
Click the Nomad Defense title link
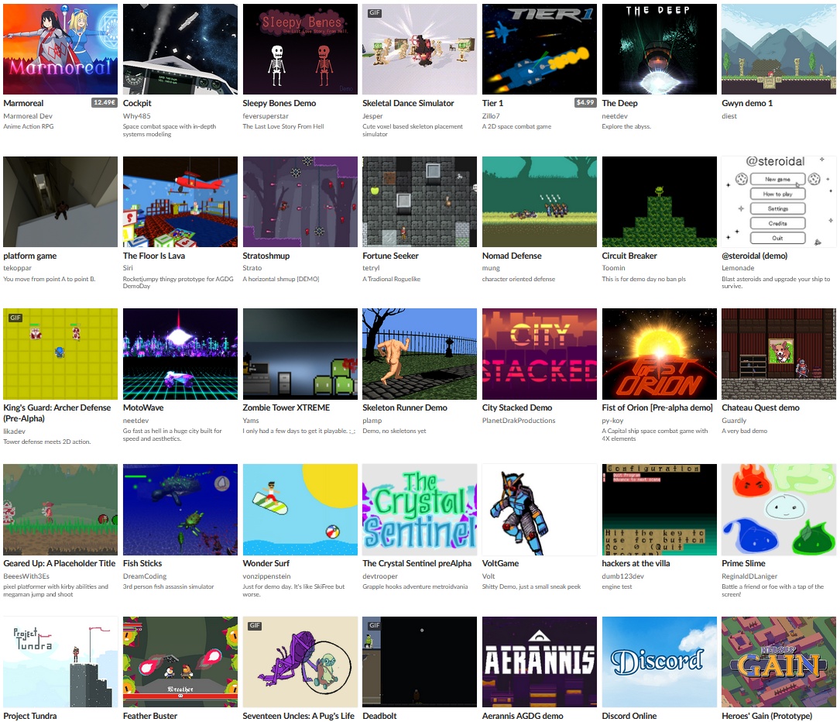(x=512, y=256)
